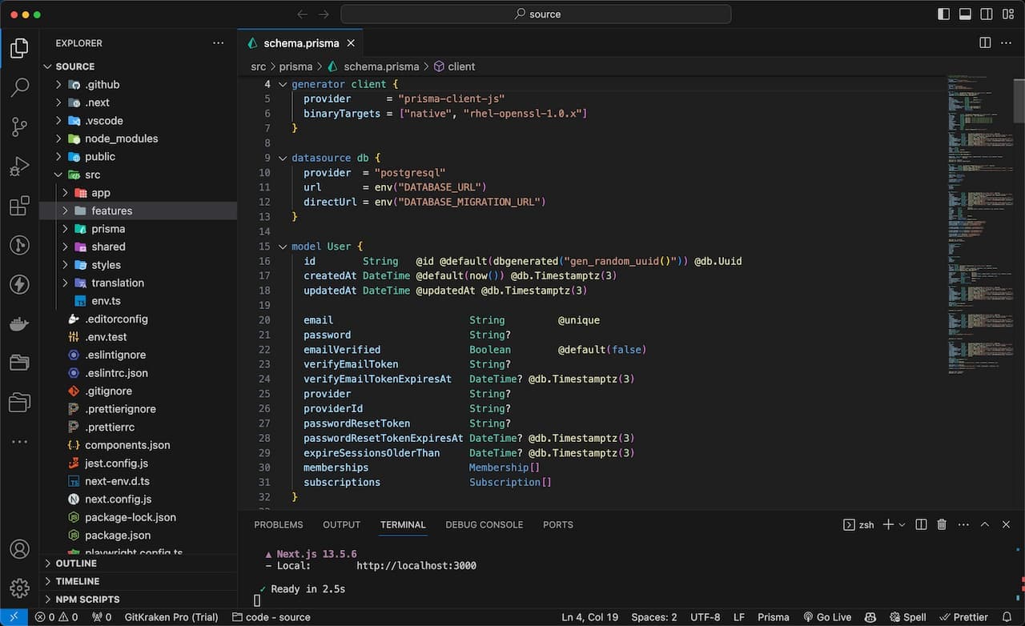Open the Prisma icon in status bar

tap(772, 617)
